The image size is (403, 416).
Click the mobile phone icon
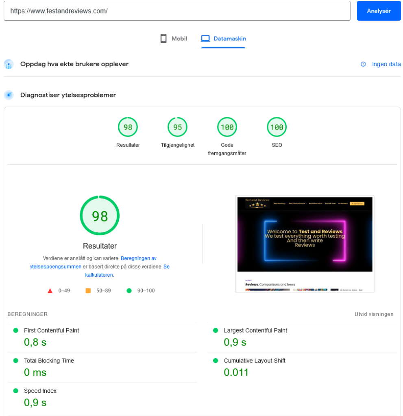pyautogui.click(x=163, y=39)
